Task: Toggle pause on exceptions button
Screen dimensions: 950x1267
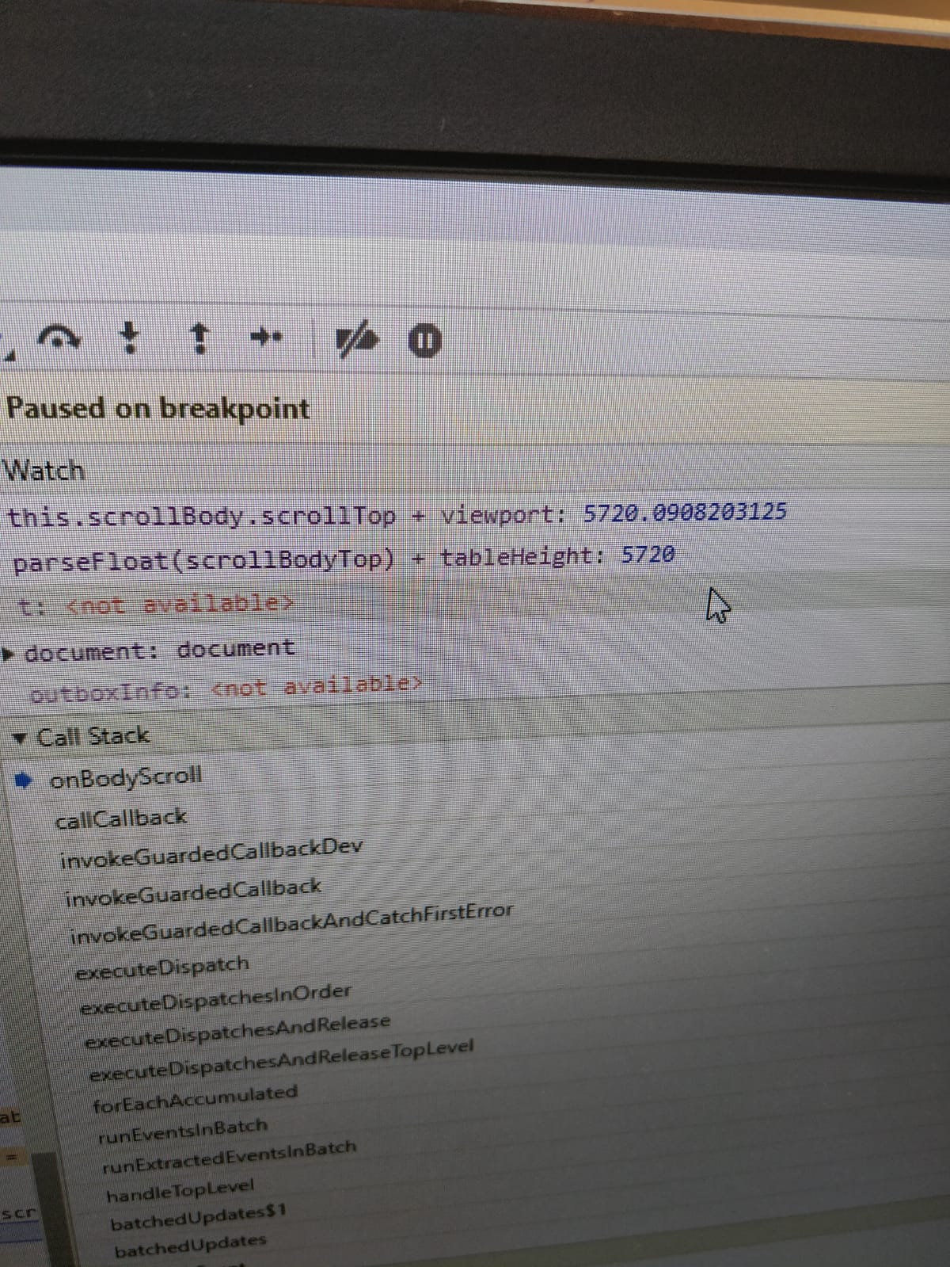Action: click(424, 342)
